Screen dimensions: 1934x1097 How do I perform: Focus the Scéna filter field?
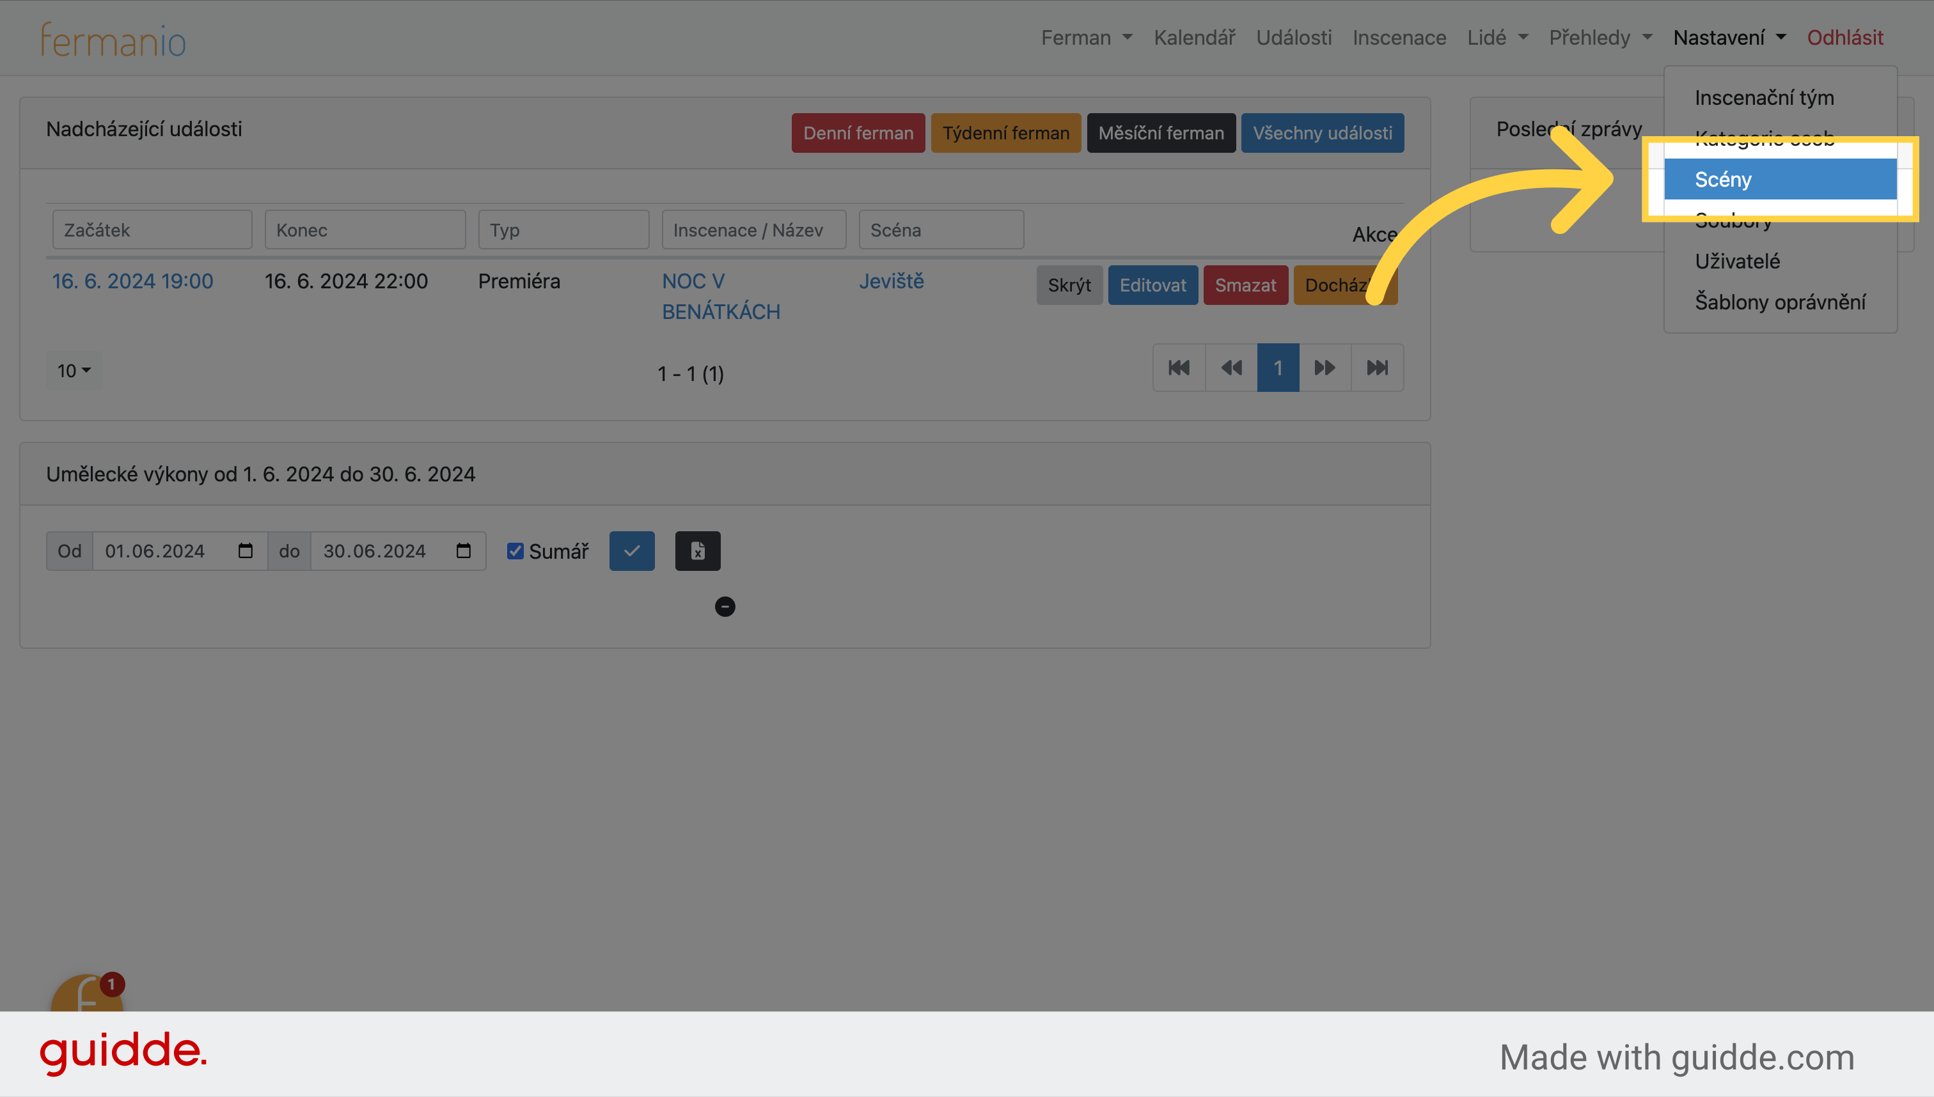tap(941, 230)
